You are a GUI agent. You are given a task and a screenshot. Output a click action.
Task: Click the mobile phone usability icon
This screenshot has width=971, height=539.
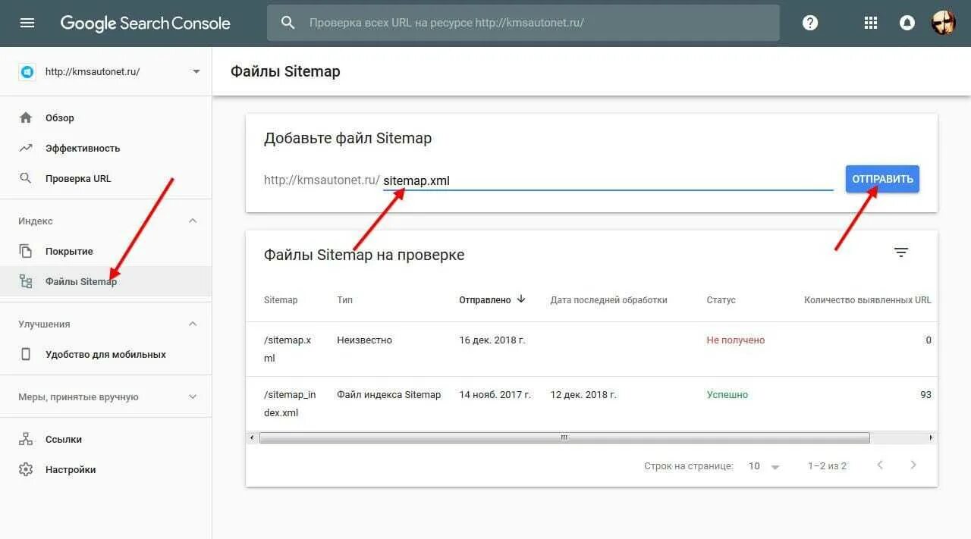pyautogui.click(x=26, y=354)
